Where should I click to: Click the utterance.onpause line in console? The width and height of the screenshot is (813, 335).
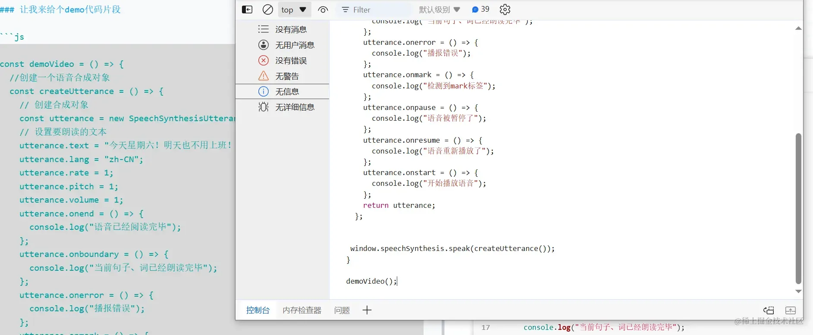(421, 107)
